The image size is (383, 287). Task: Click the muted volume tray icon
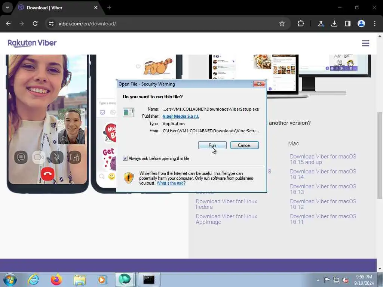click(345, 280)
